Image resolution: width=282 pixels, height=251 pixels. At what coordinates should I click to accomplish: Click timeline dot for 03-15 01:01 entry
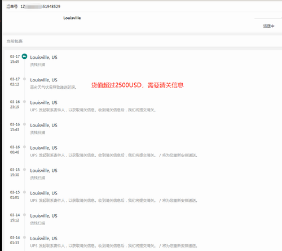pos(24,192)
